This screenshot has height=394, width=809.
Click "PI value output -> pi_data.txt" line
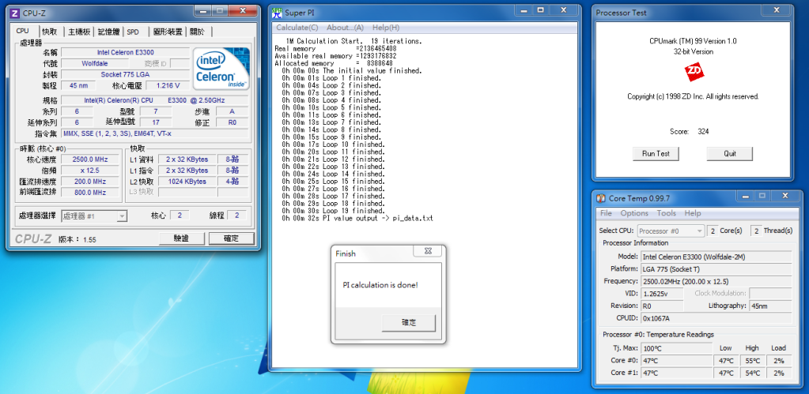[357, 219]
